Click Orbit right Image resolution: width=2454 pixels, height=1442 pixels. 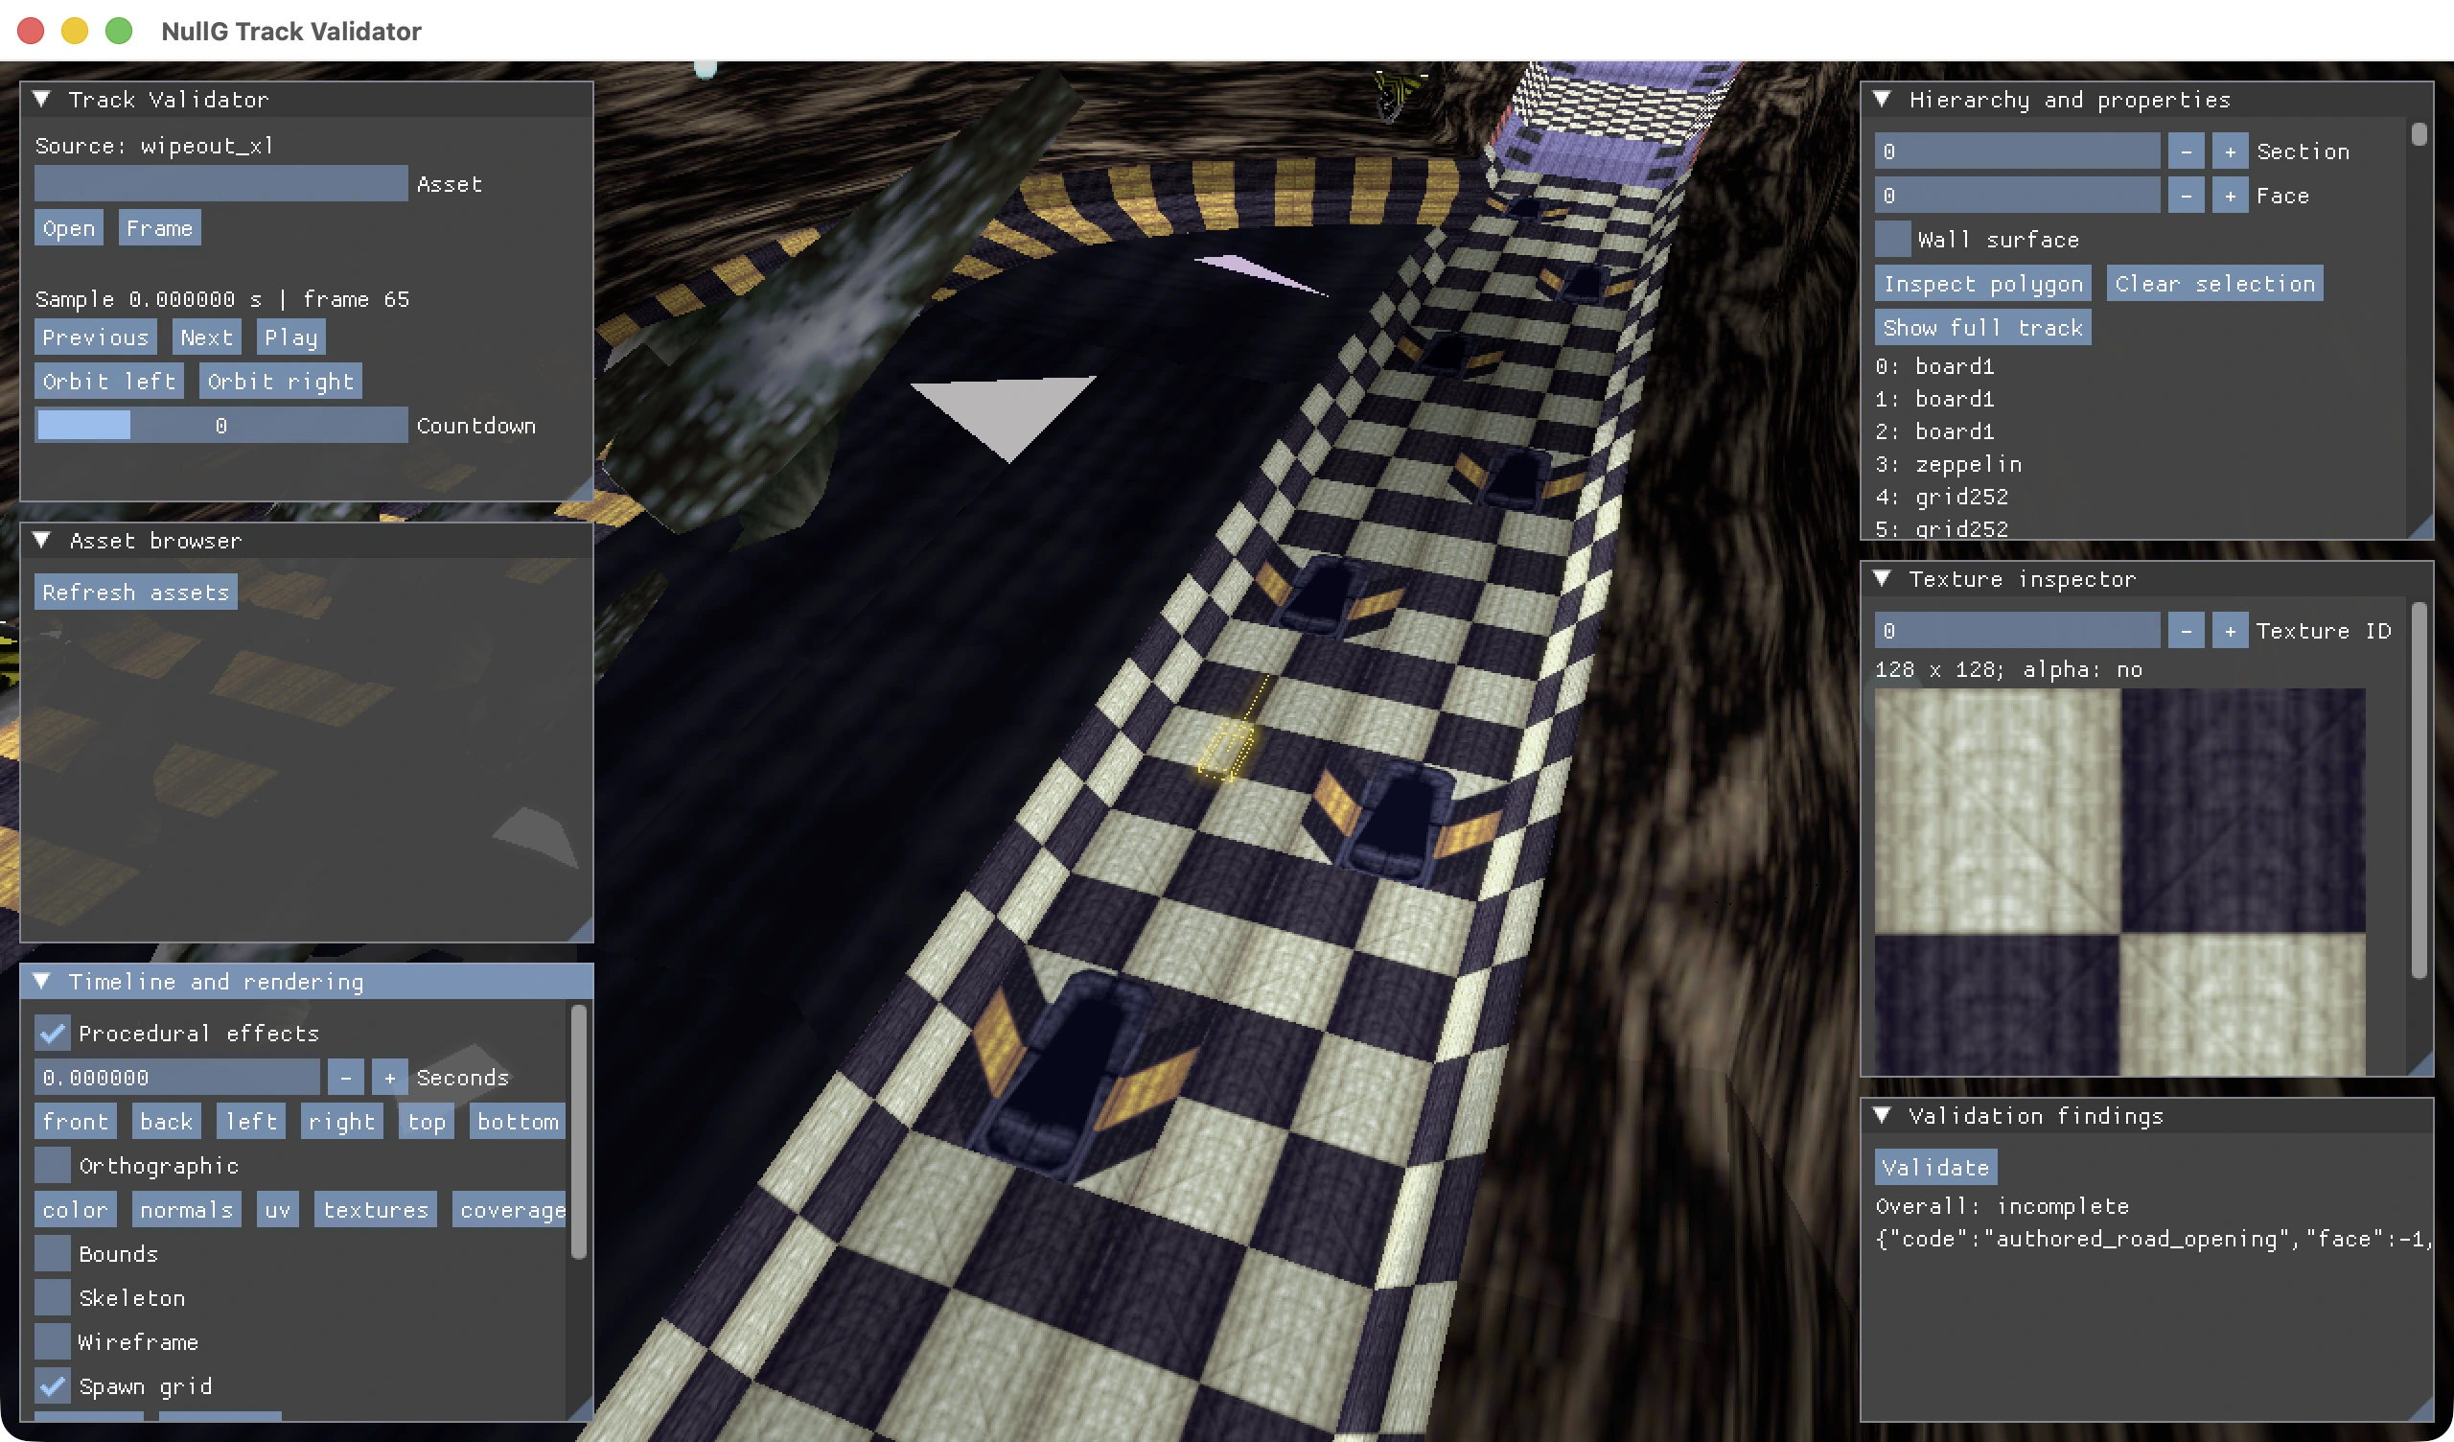(281, 381)
